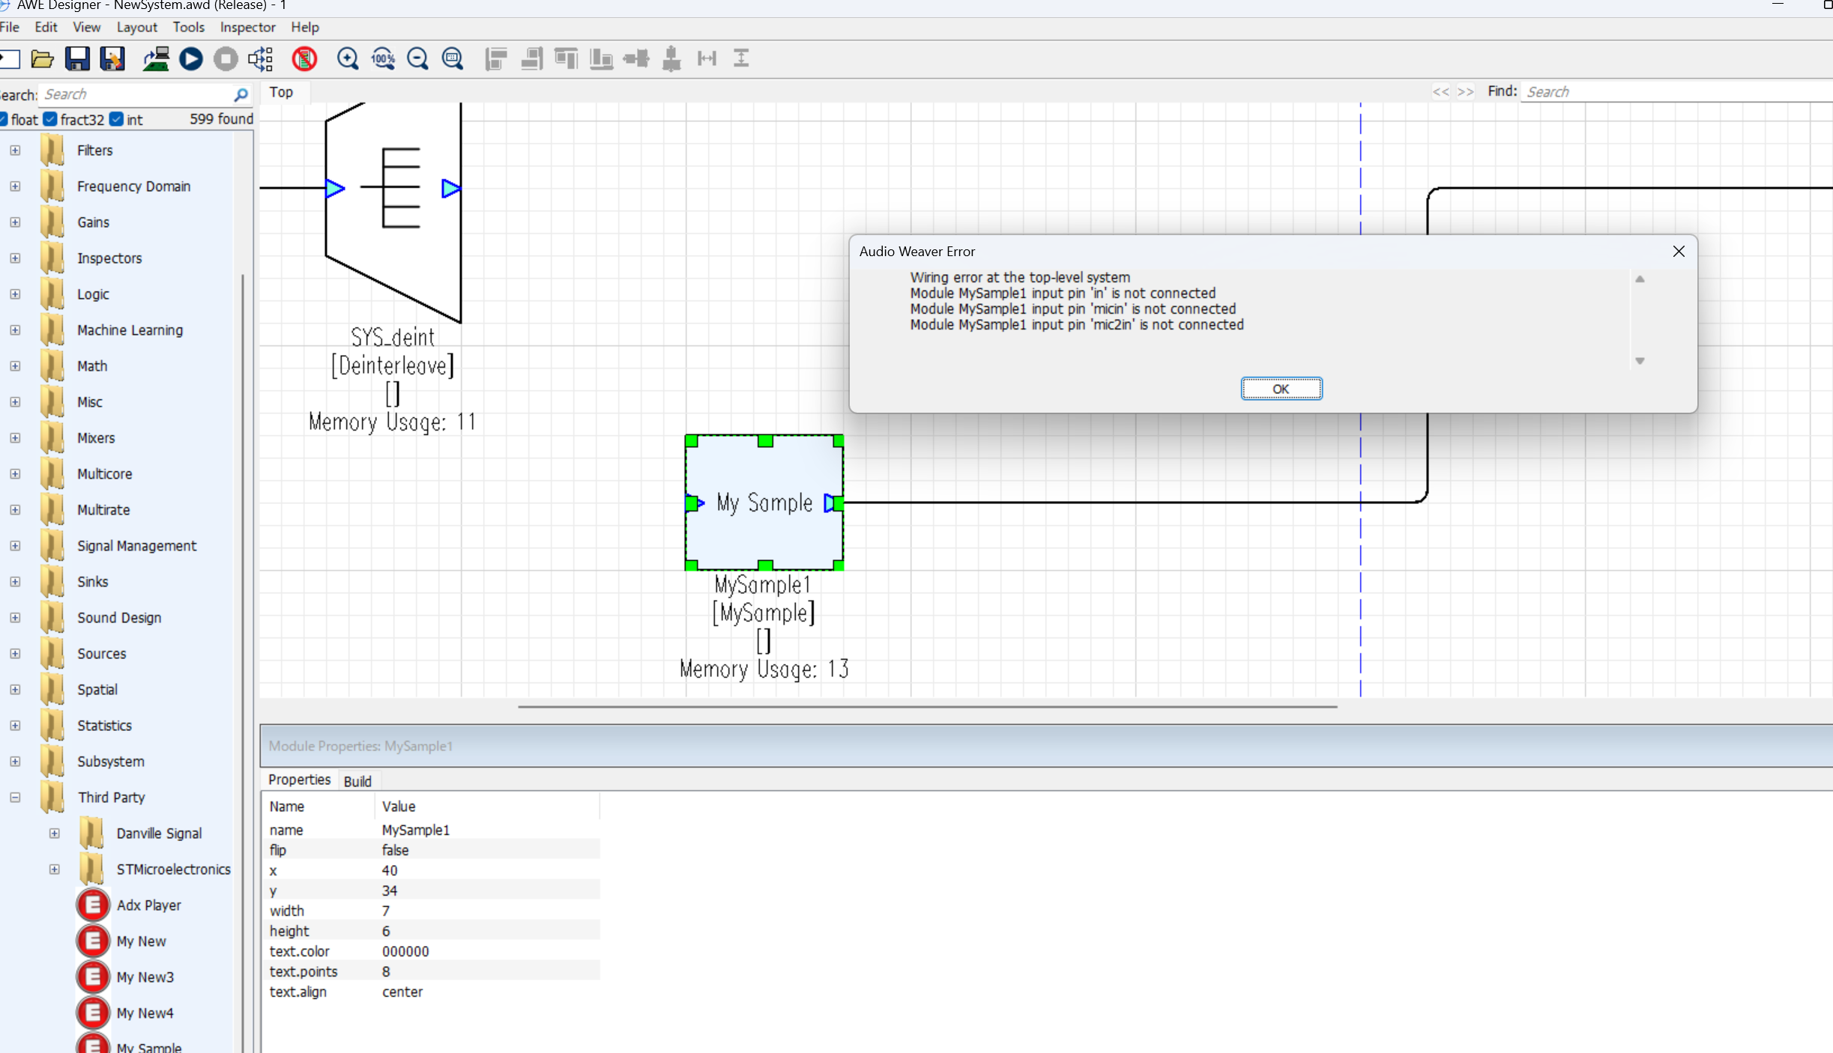Click the canvas horizontal scrollbar
Viewport: 1833px width, 1053px height.
pos(927,706)
